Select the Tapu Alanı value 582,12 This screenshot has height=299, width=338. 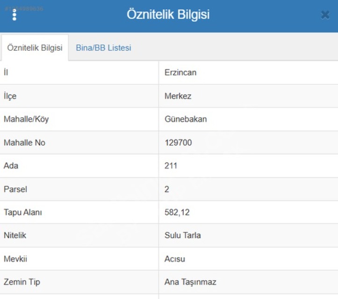(177, 212)
